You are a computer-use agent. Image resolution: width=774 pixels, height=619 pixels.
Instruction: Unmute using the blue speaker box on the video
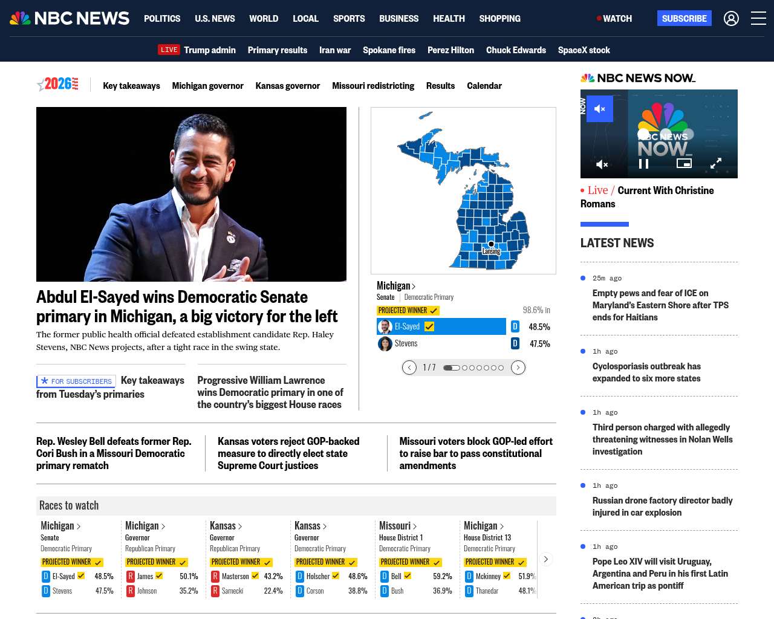tap(600, 109)
